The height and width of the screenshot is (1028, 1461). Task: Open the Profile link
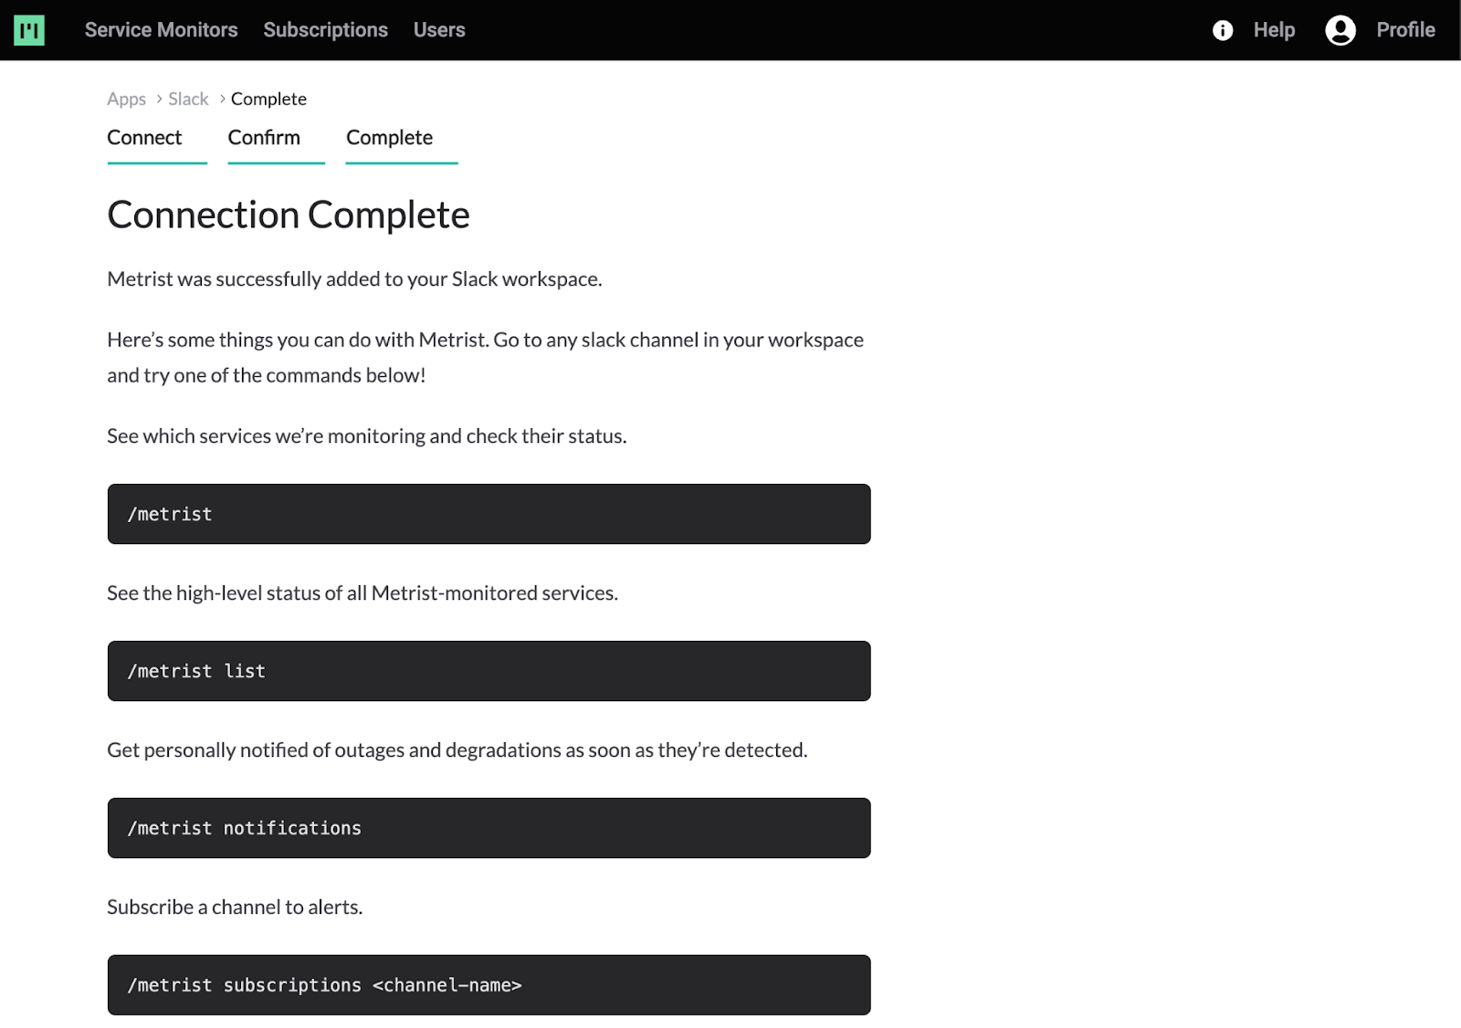click(x=1405, y=30)
